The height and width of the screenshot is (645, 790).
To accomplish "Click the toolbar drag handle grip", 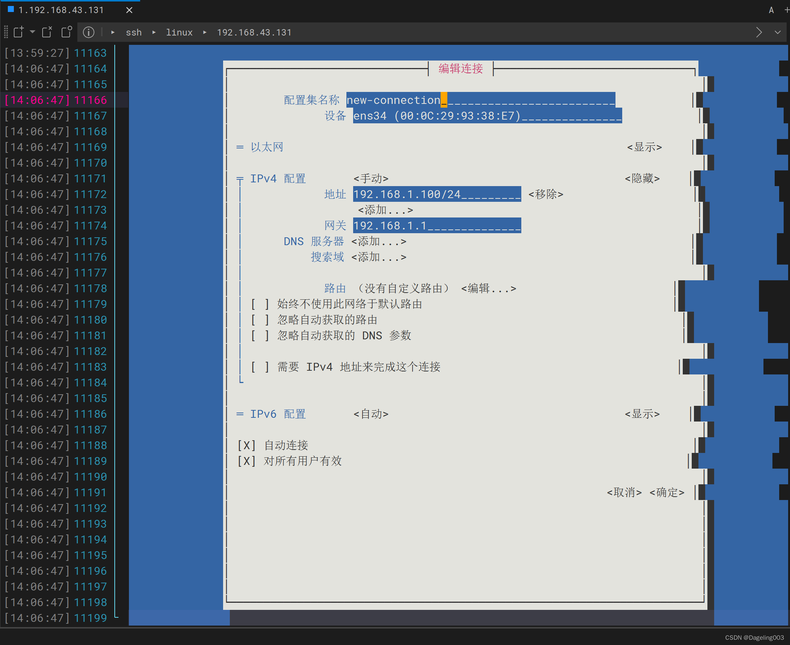I will click(6, 32).
